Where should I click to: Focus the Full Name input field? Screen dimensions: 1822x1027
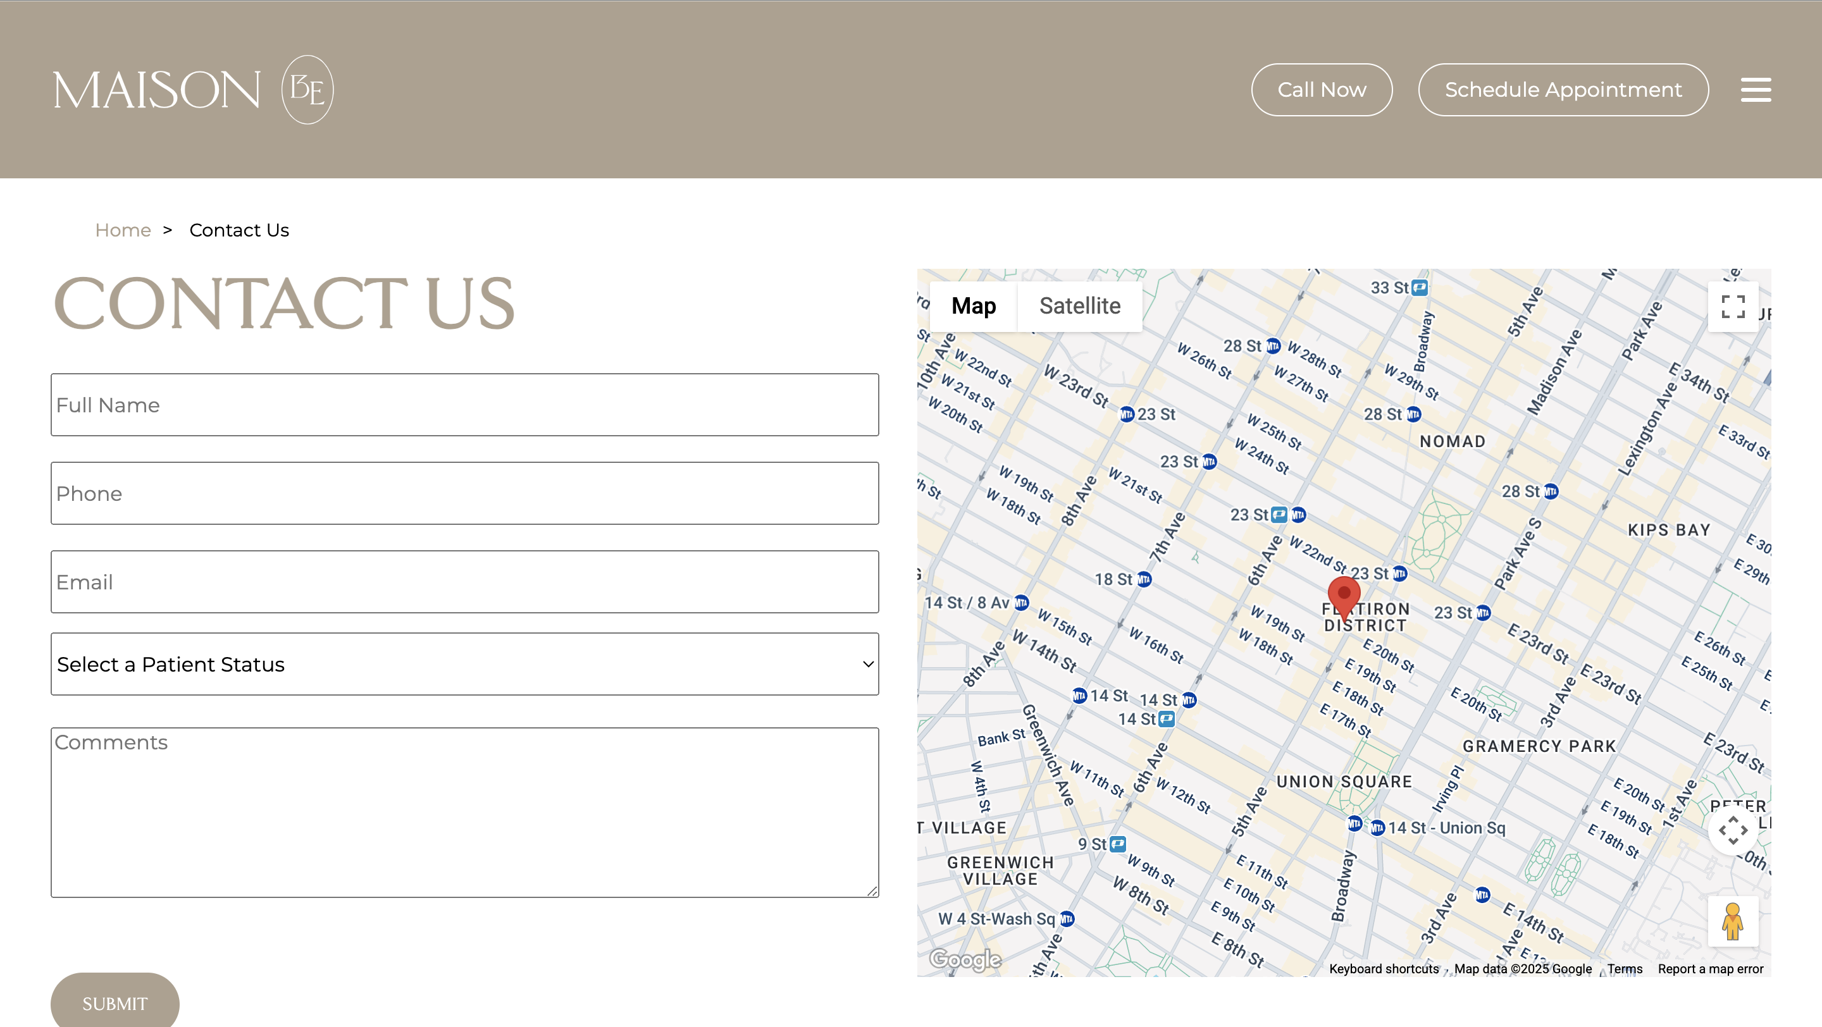(465, 404)
